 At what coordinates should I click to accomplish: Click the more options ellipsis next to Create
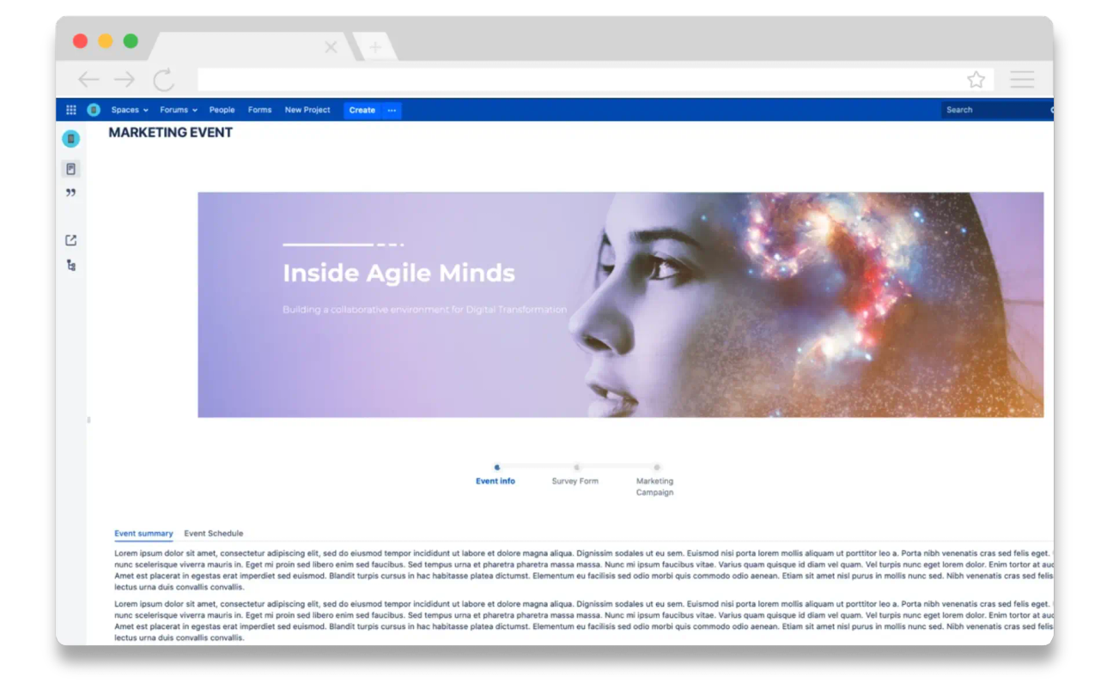click(x=392, y=110)
